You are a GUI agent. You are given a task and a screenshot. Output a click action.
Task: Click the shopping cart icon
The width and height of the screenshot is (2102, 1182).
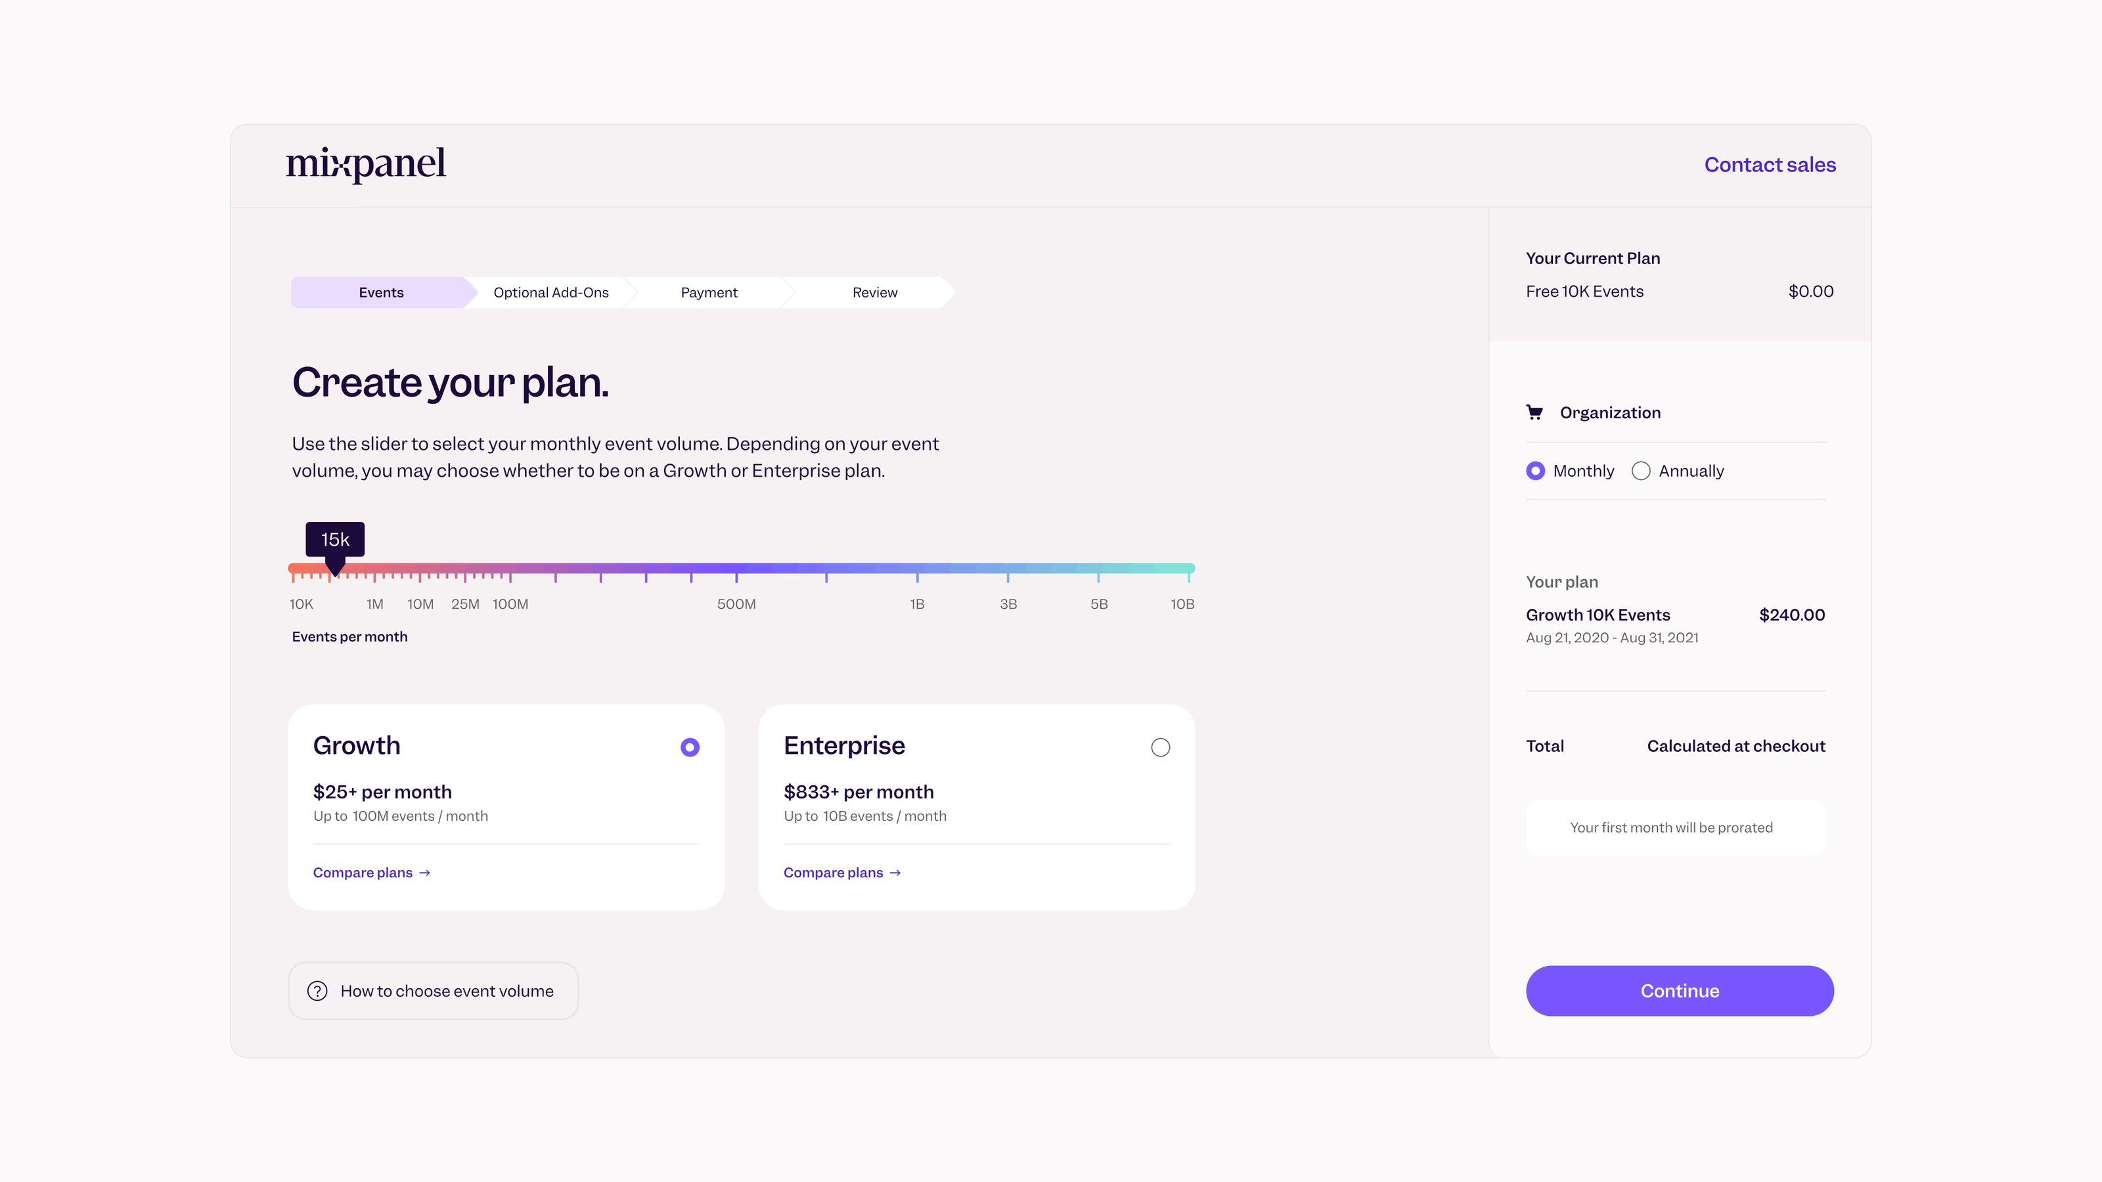coord(1534,411)
